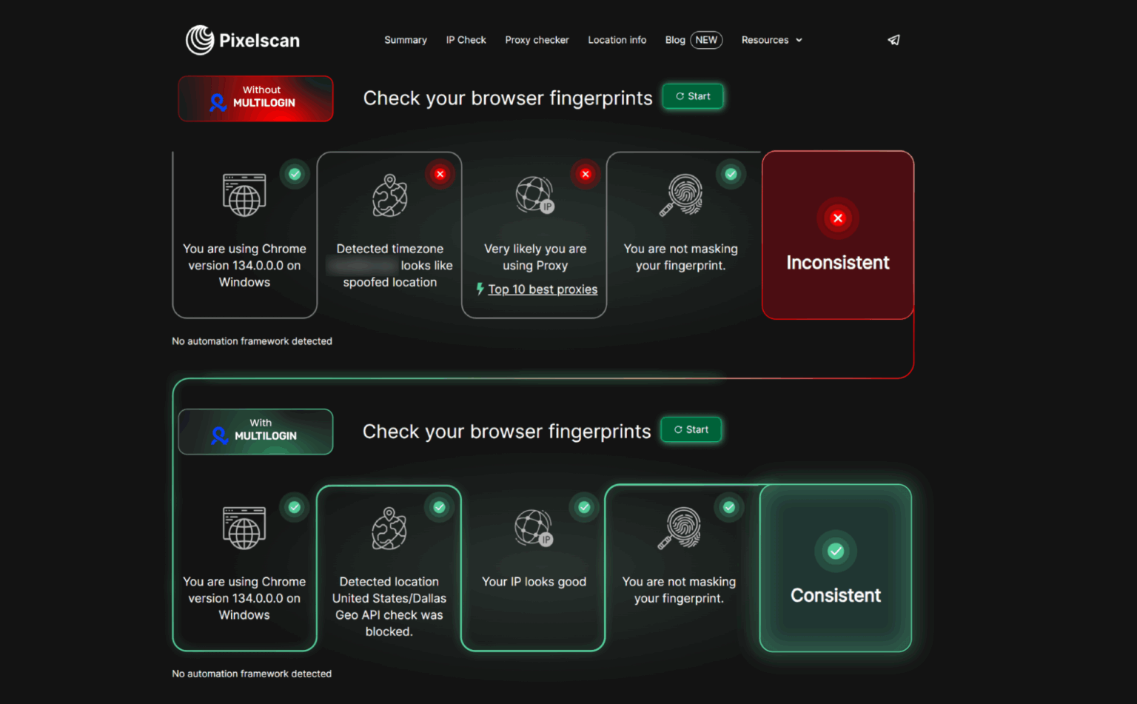Expand the Resources dropdown menu
The height and width of the screenshot is (704, 1137).
[x=771, y=40]
